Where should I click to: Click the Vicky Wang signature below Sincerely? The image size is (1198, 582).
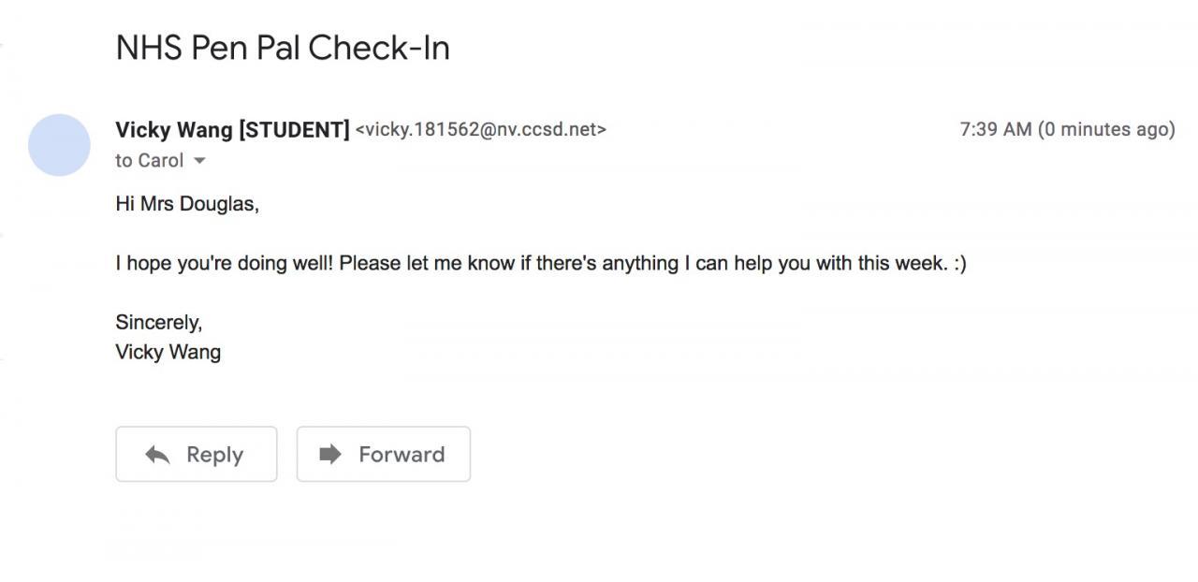[x=168, y=353]
